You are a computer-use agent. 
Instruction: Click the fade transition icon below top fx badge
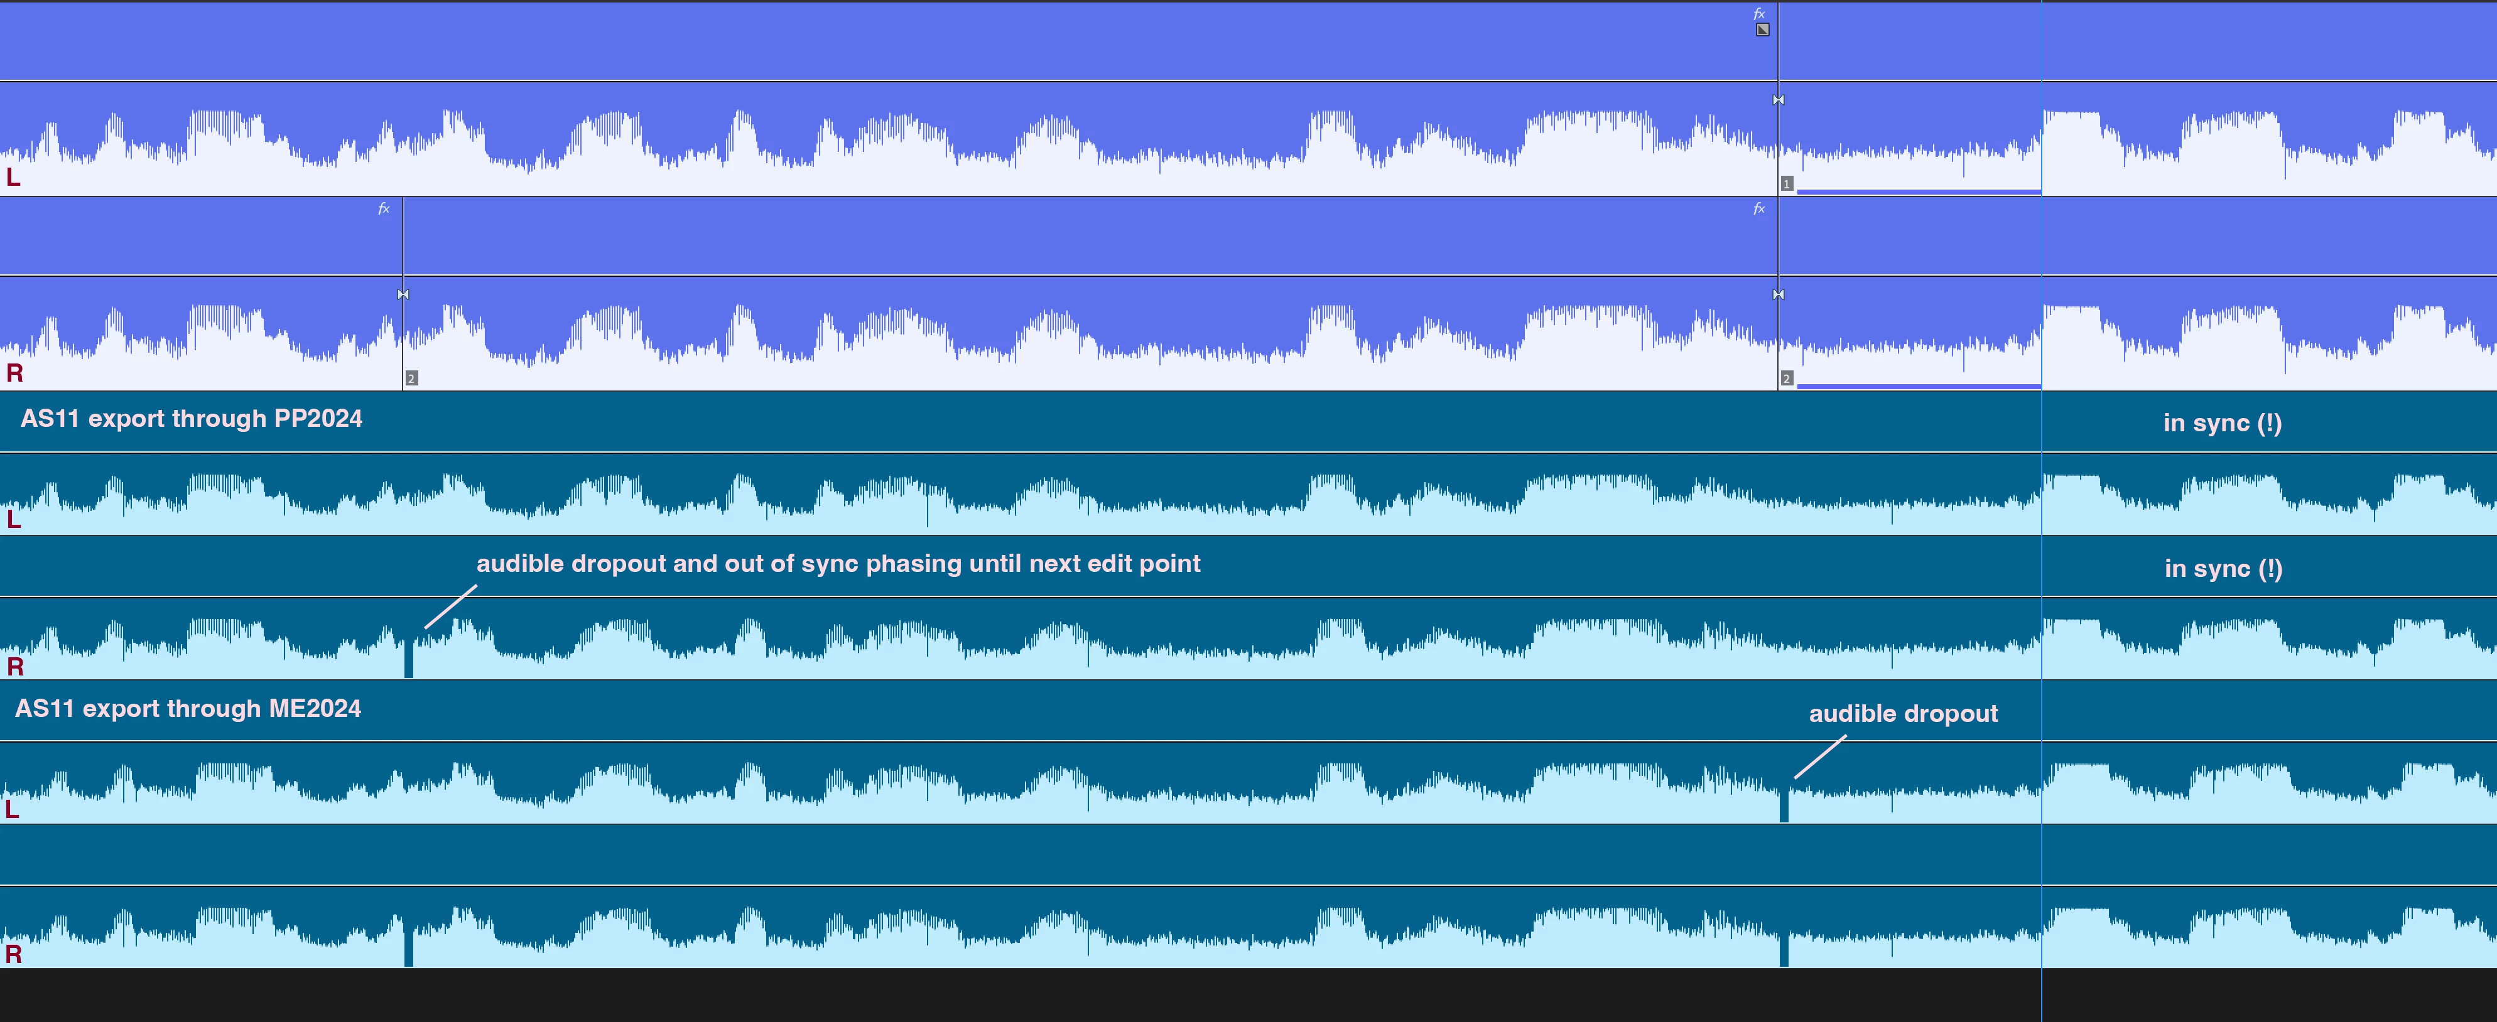(x=1762, y=29)
